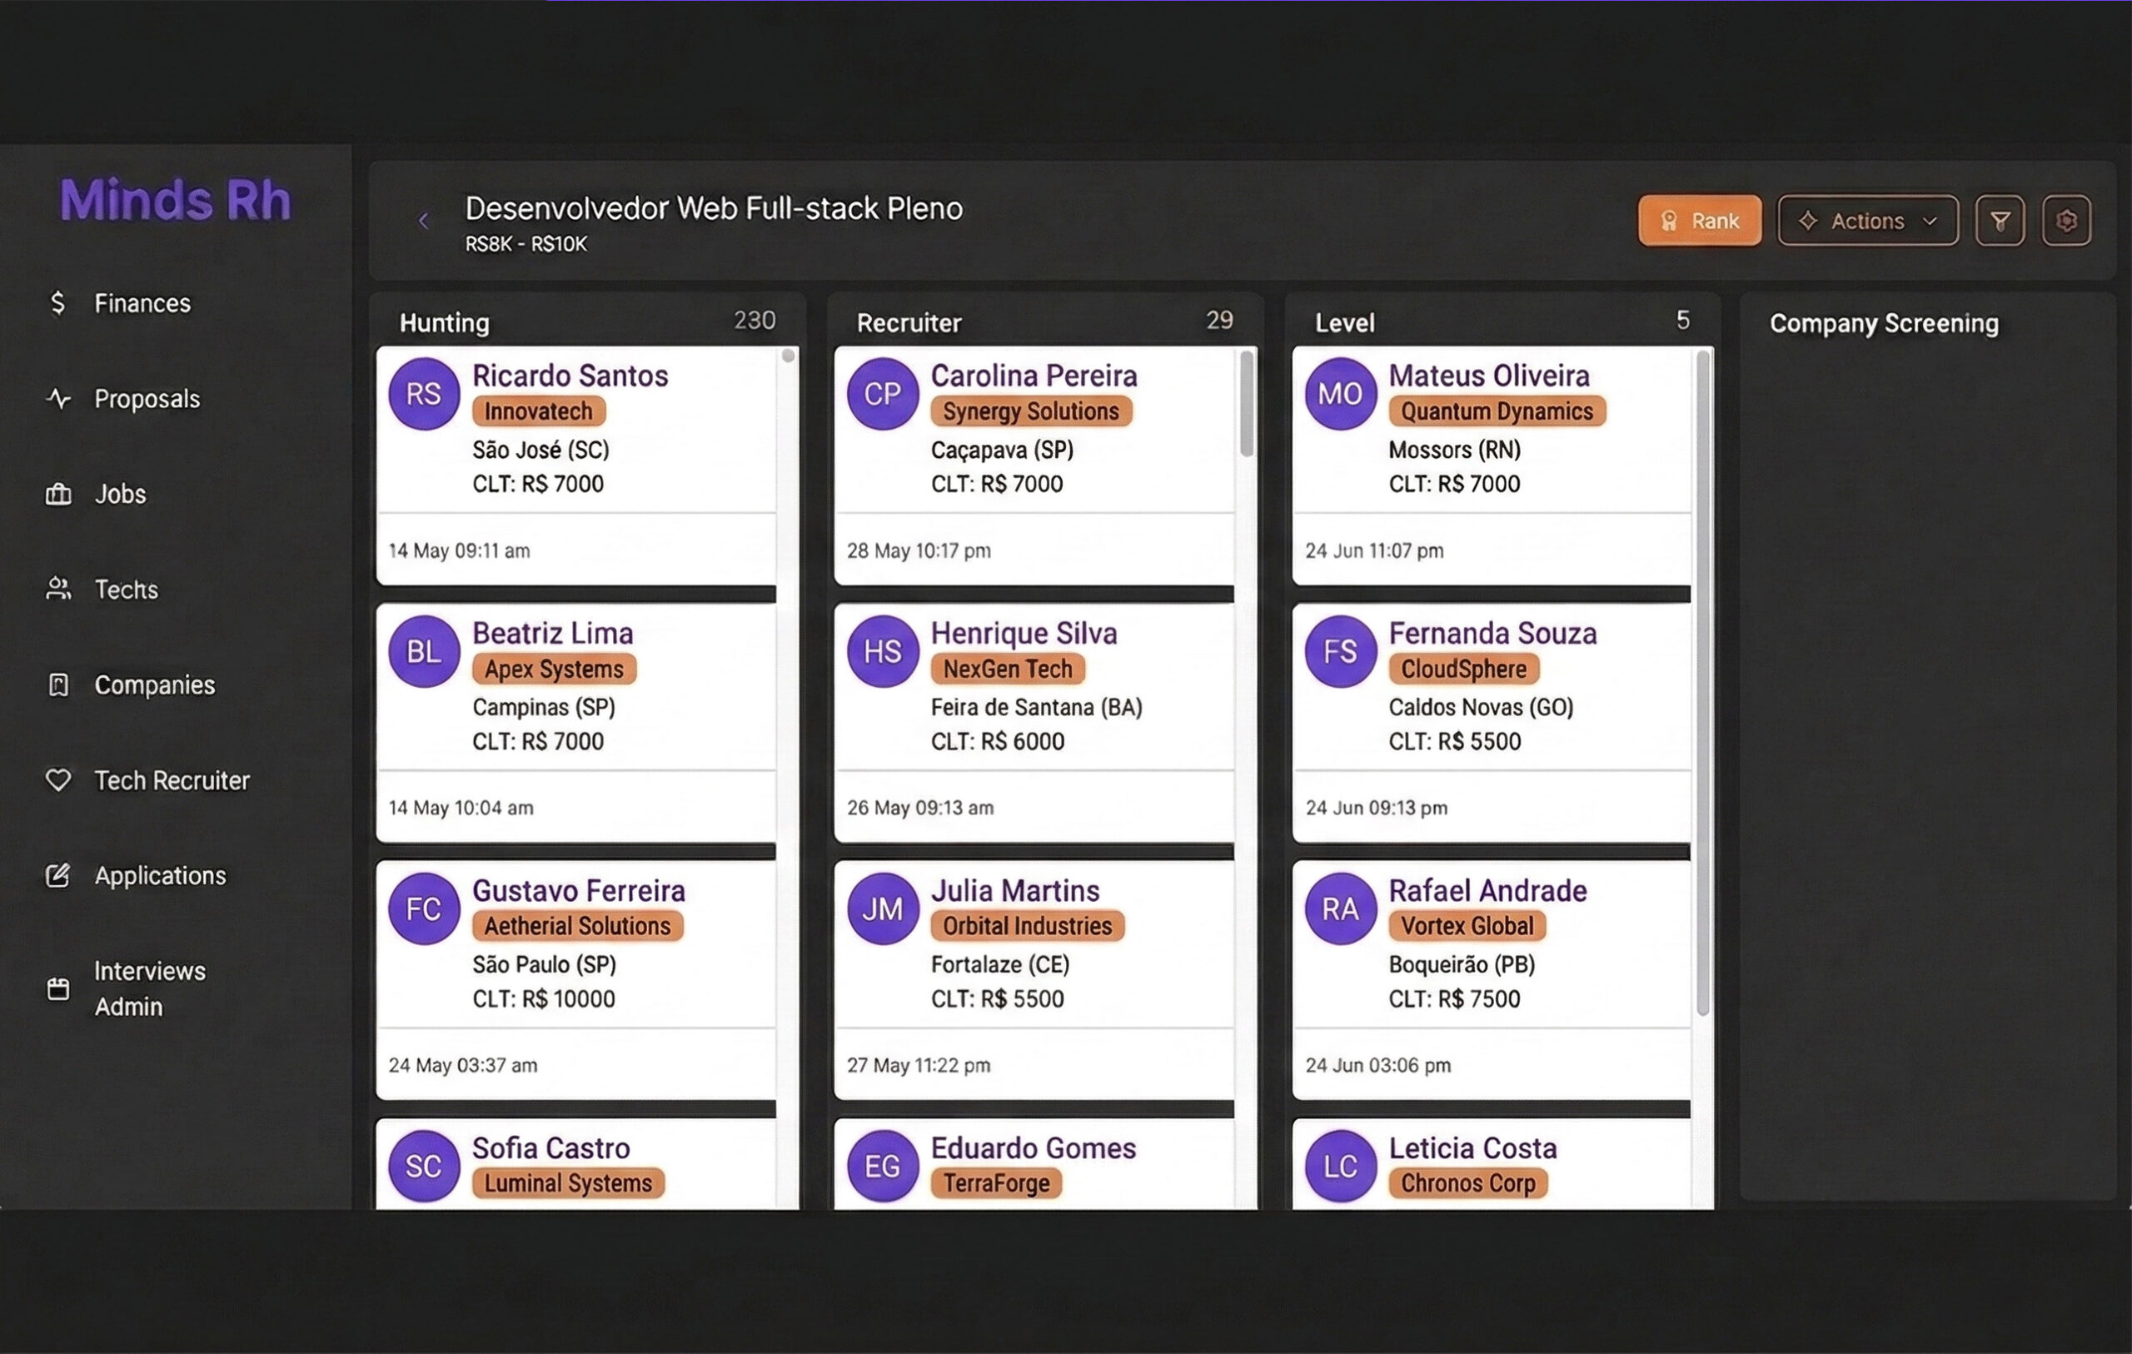Go back using the left chevron arrow
The height and width of the screenshot is (1354, 2132).
click(x=423, y=222)
